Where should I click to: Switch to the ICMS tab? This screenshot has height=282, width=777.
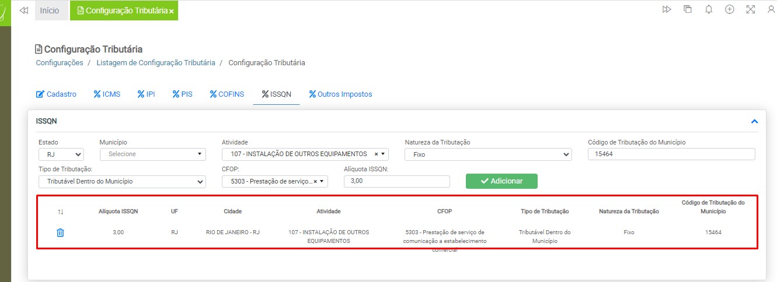(x=107, y=94)
